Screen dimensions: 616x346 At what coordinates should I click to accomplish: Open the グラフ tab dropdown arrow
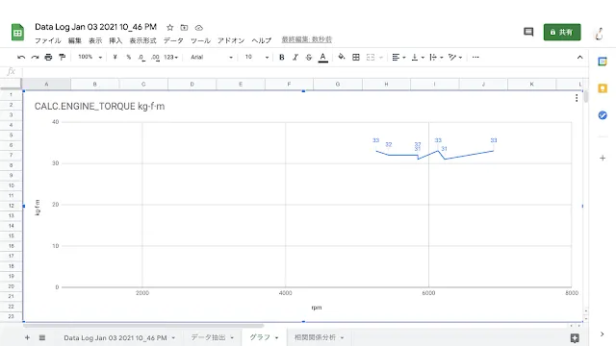276,337
